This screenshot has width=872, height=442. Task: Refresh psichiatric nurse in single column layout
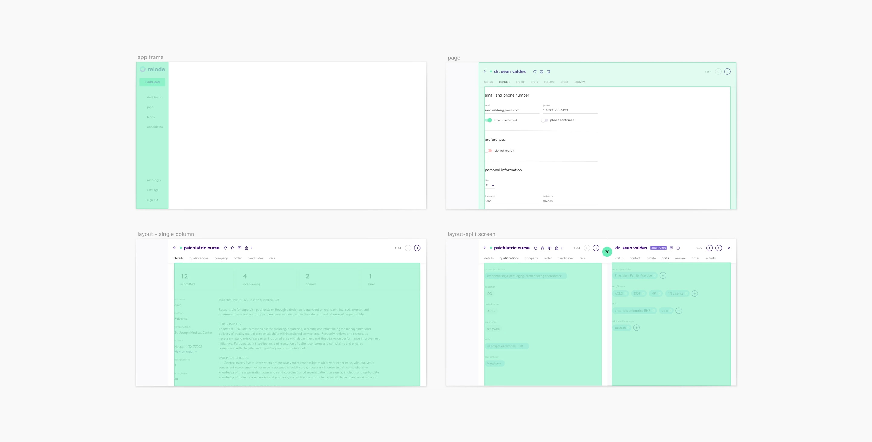(x=226, y=248)
